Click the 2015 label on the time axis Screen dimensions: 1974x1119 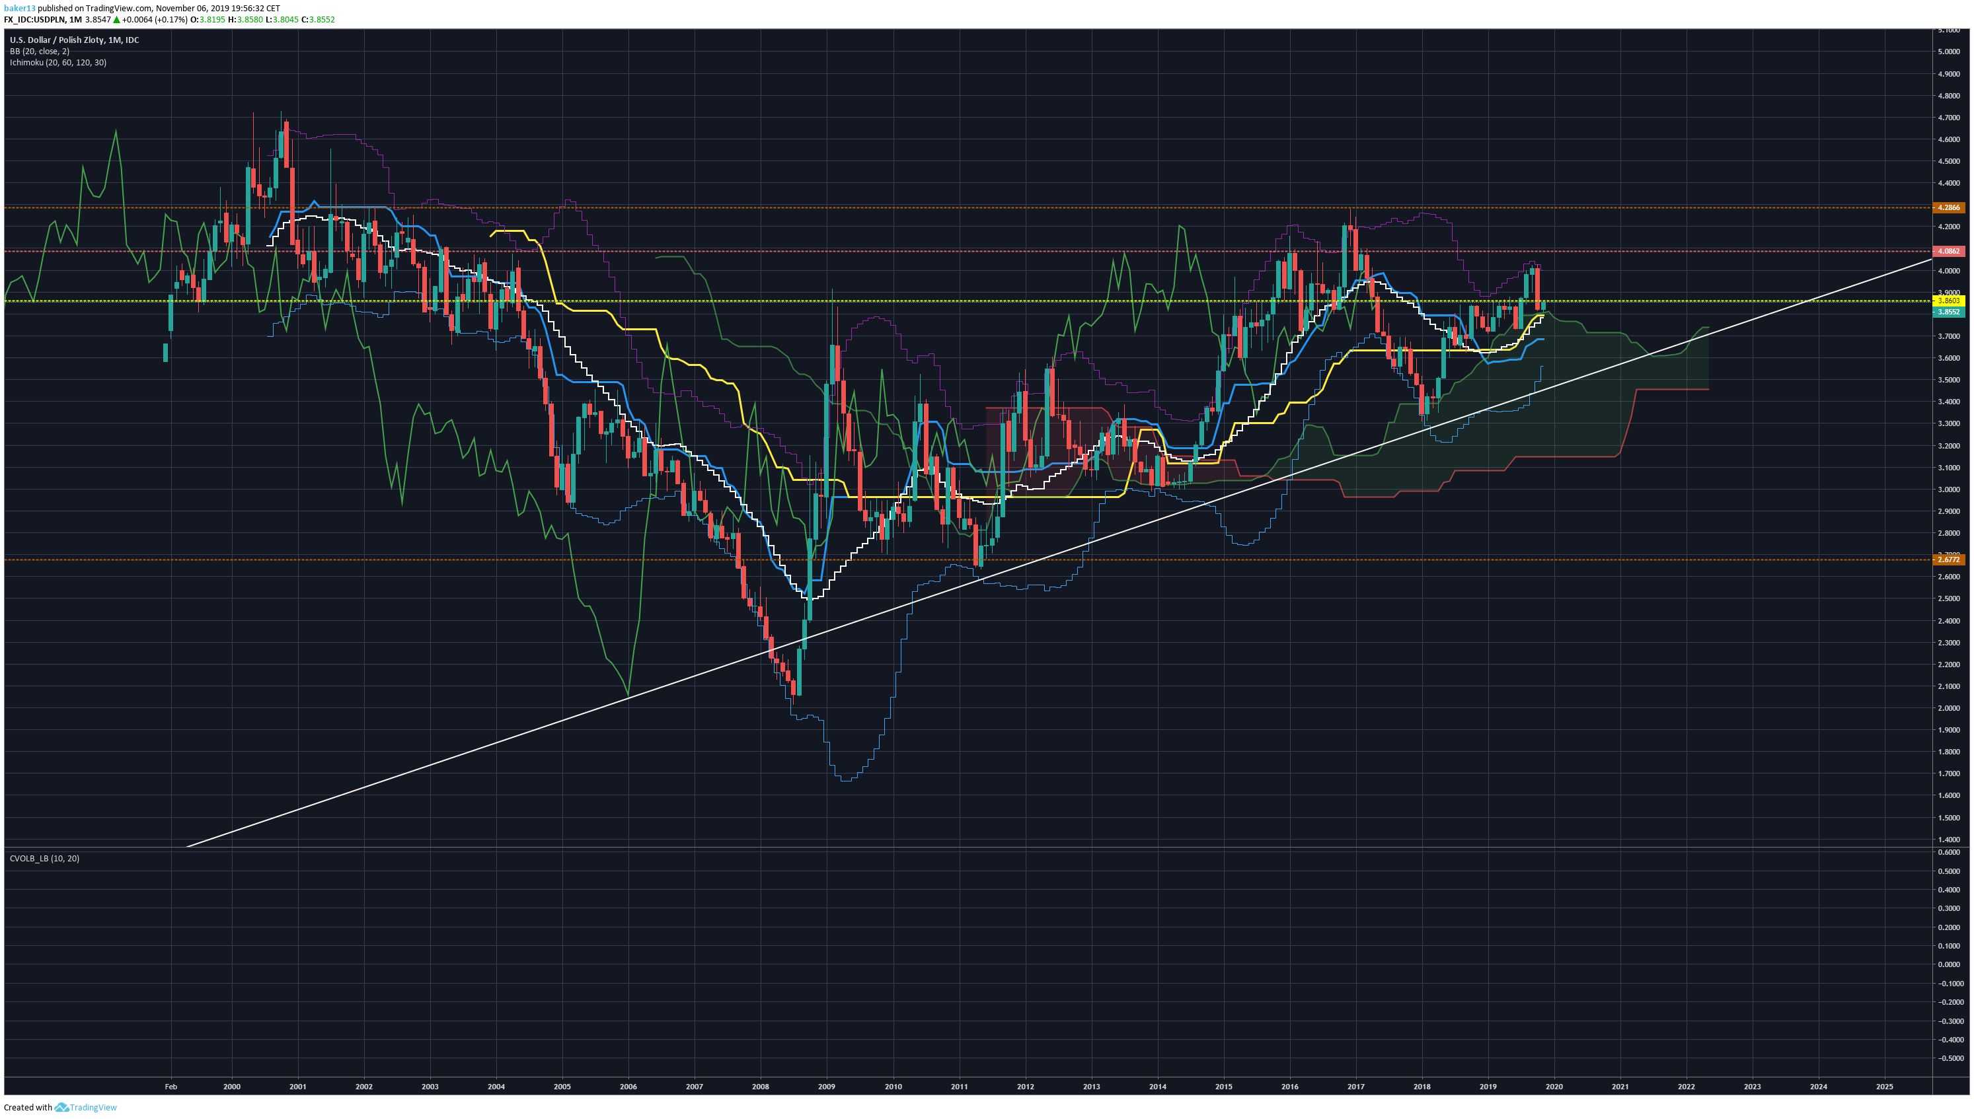(1224, 1087)
